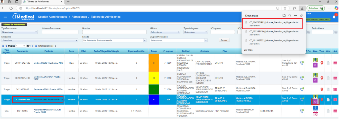The height and width of the screenshot is (119, 339).
Task: Click phone icon in ABDUL's row
Action: [302, 89]
